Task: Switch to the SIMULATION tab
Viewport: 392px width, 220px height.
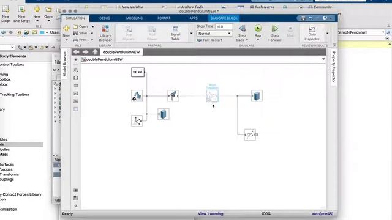Action: click(x=75, y=18)
